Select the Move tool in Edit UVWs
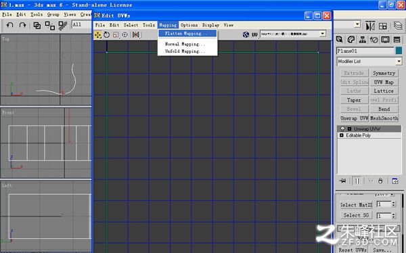This screenshot has width=406, height=253. 98,34
